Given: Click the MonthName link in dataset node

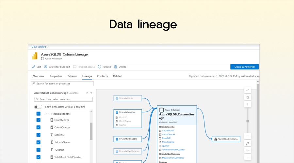Looking at the screenshot, I should pyautogui.click(x=168, y=142).
